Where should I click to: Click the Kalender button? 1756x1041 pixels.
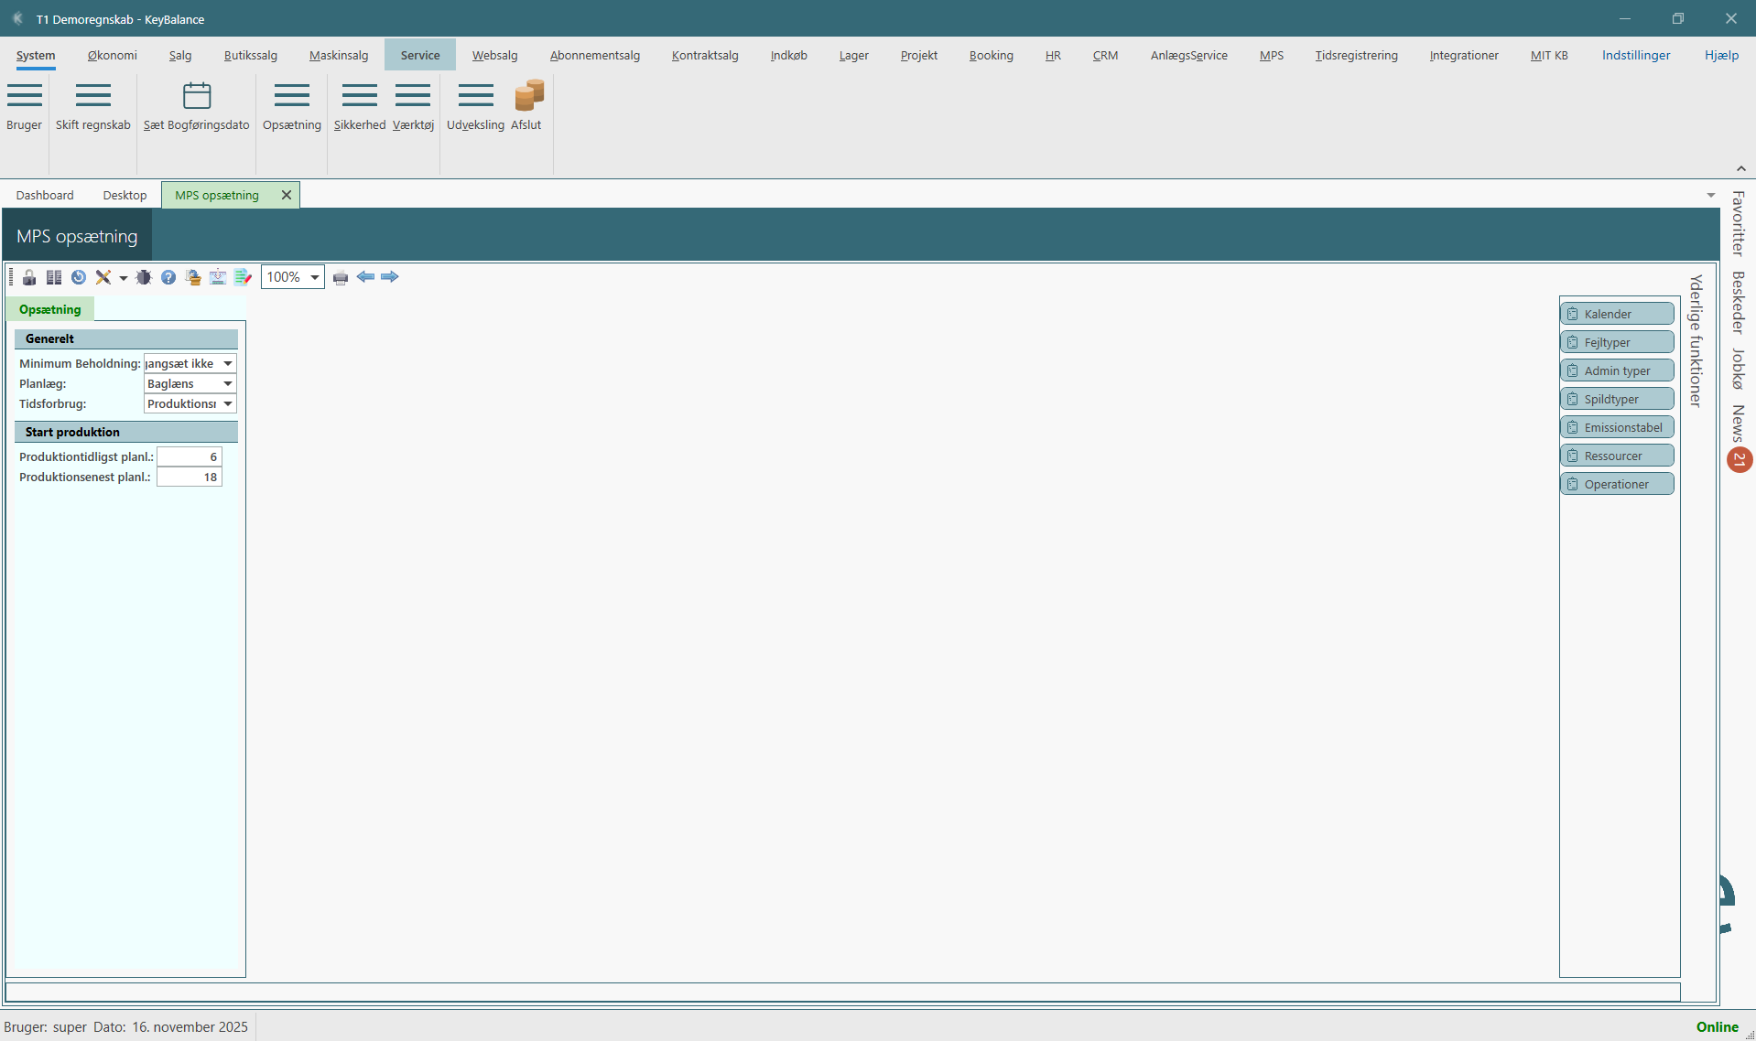pos(1617,314)
